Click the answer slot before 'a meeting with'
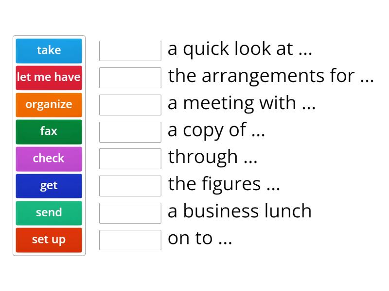 click(x=130, y=105)
